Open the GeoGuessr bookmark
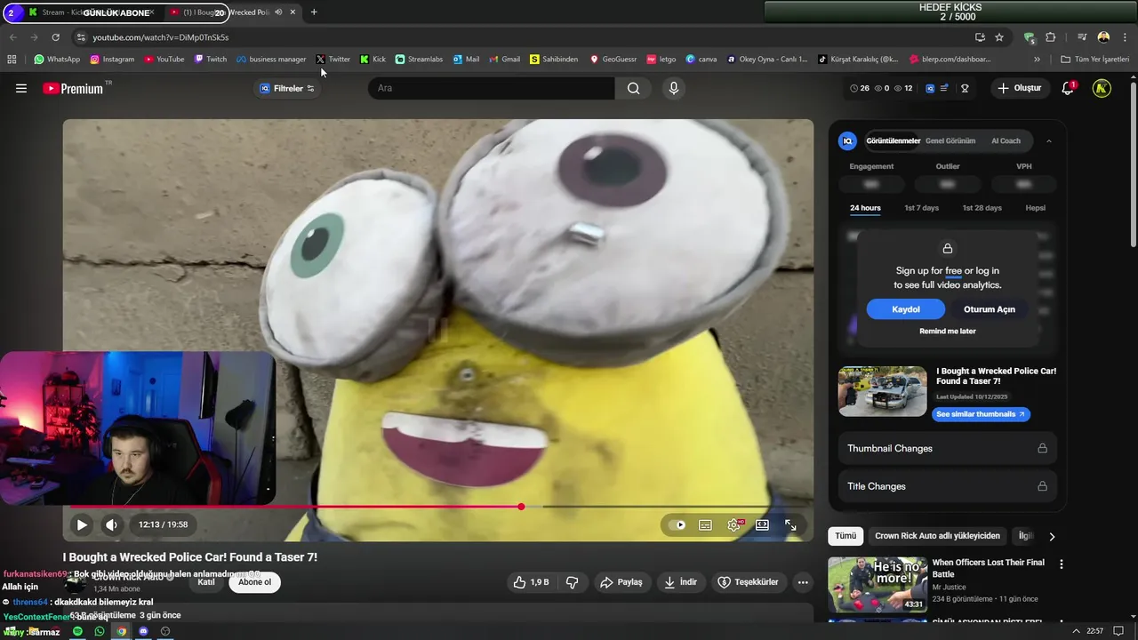Viewport: 1138px width, 640px height. (x=613, y=60)
